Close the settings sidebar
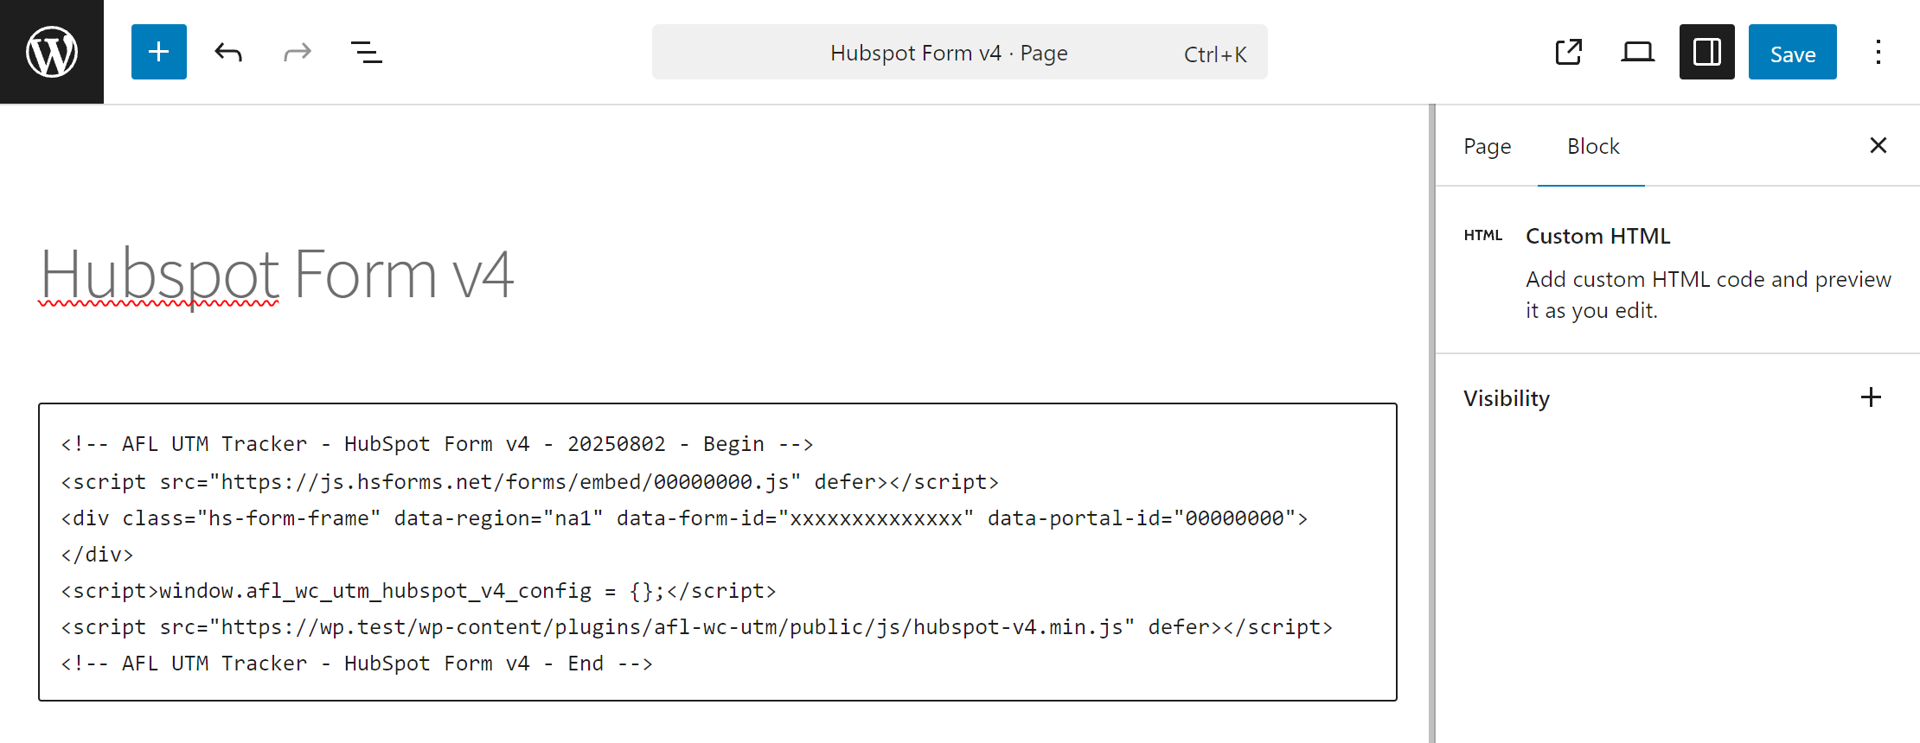The width and height of the screenshot is (1920, 743). (x=1878, y=145)
